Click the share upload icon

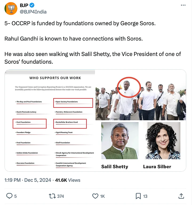pyautogui.click(x=181, y=196)
